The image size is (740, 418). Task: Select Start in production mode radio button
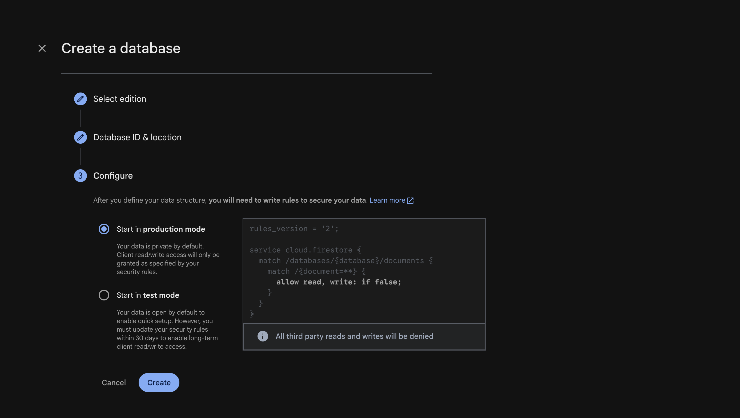tap(104, 229)
